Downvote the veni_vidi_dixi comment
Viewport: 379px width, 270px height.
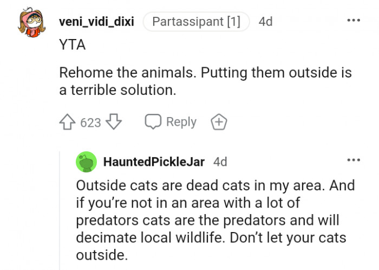click(113, 123)
